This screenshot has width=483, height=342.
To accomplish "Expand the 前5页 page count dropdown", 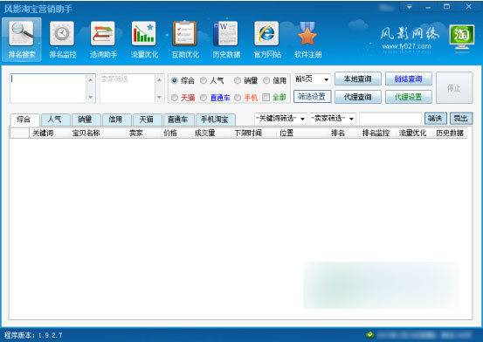I will pyautogui.click(x=313, y=79).
